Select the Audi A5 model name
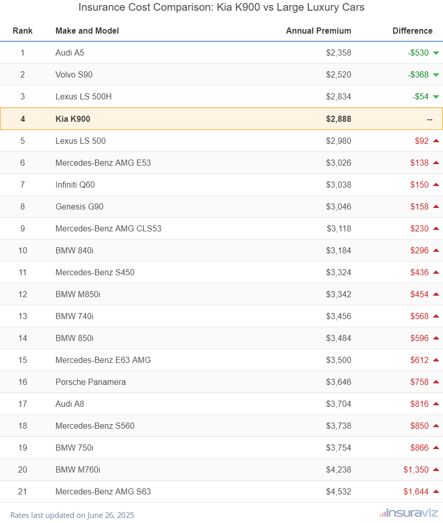The width and height of the screenshot is (443, 523). [70, 53]
